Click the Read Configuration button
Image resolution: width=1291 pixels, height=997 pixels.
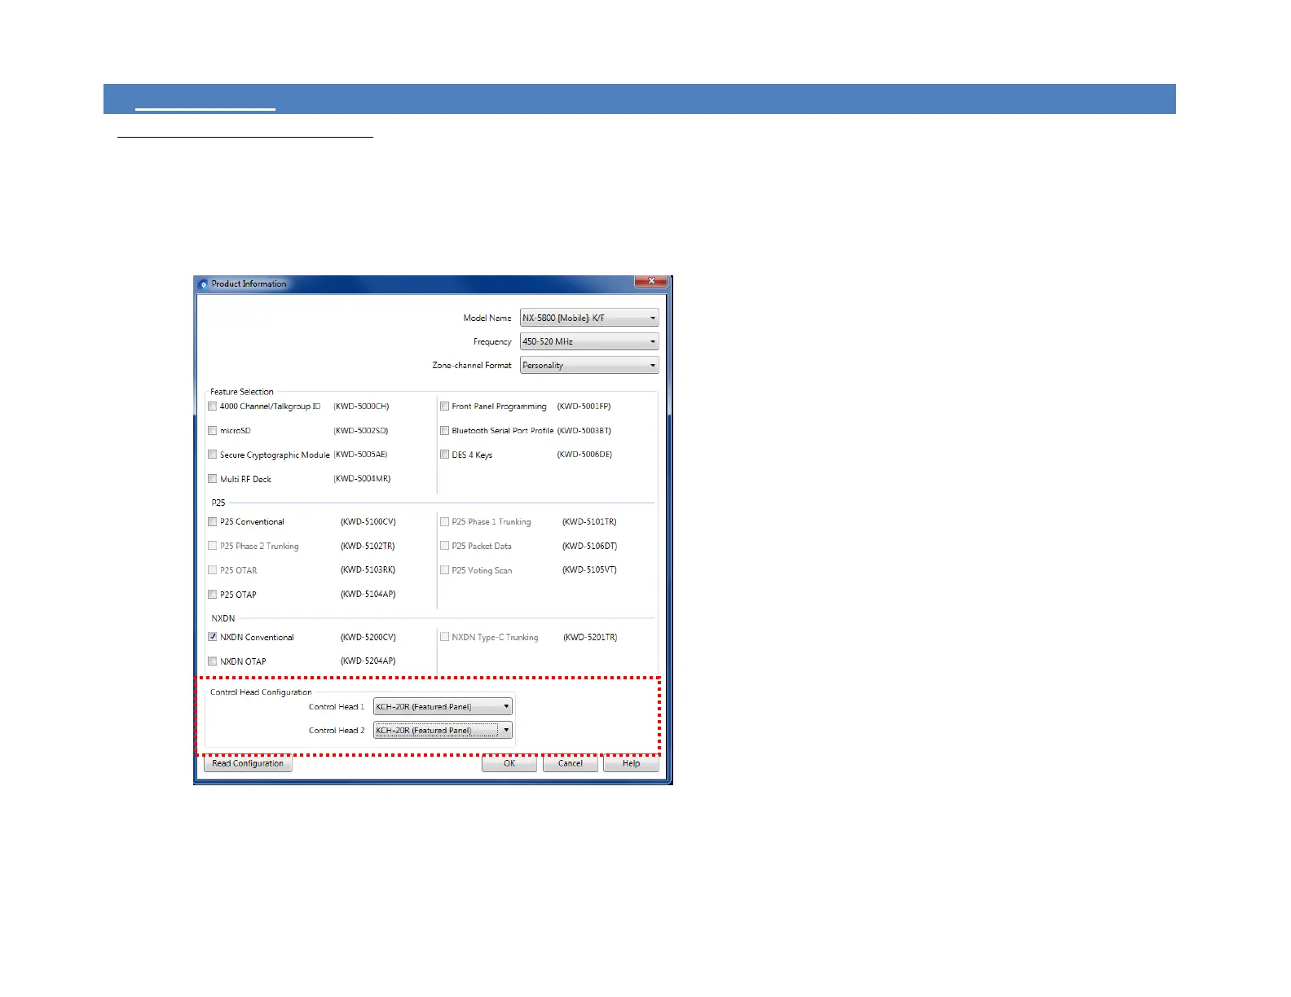[248, 763]
